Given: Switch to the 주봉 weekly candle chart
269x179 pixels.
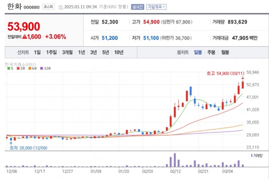Looking at the screenshot, I should click(x=211, y=52).
